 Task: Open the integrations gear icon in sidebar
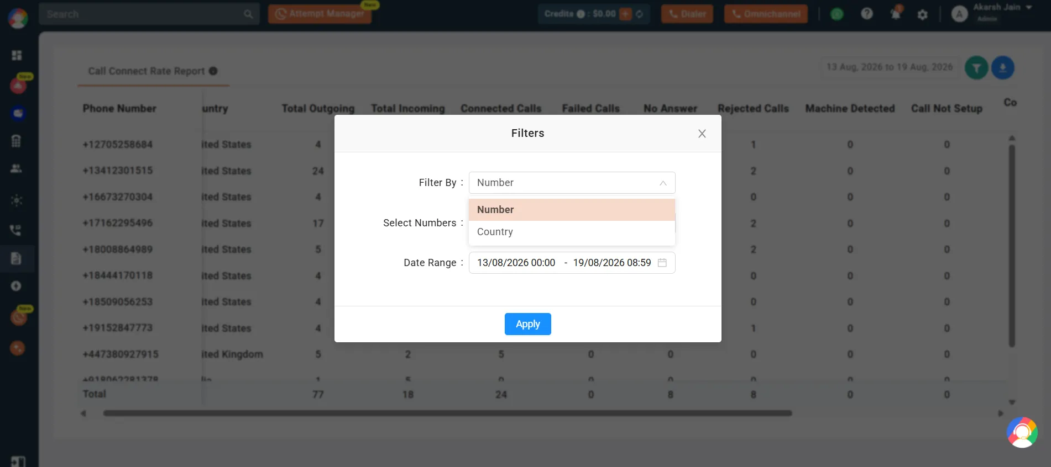tap(17, 200)
